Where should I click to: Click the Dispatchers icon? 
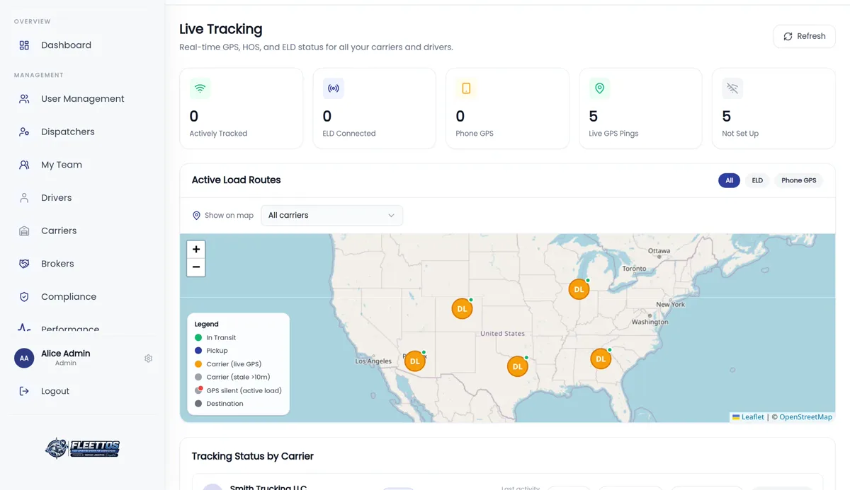tap(24, 132)
